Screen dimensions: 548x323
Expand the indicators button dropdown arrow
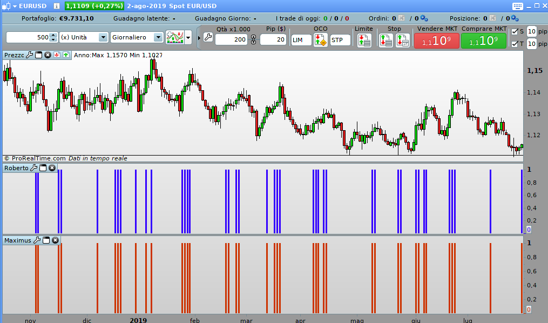[188, 37]
